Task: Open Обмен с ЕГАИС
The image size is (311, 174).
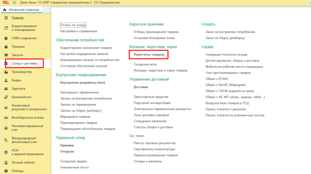Action: click(217, 79)
